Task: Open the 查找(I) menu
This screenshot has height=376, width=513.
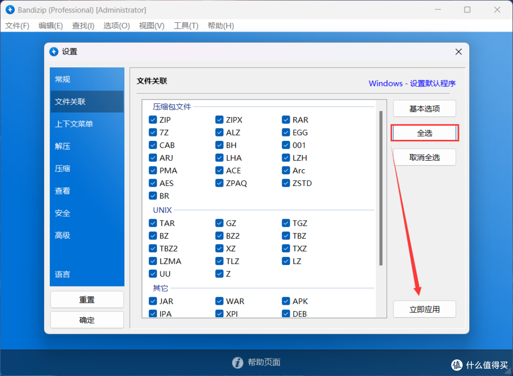Action: 83,26
